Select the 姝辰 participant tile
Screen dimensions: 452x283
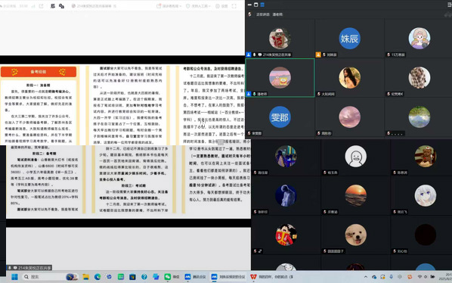click(x=349, y=39)
